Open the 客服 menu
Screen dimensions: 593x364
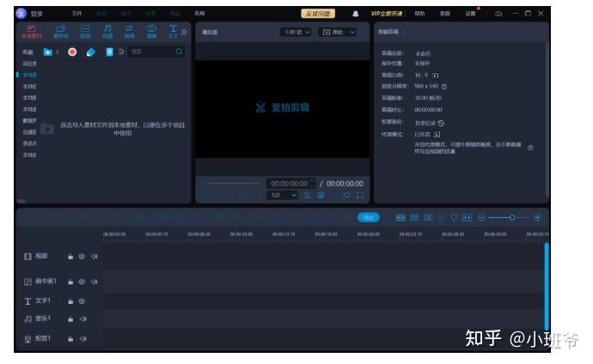445,14
